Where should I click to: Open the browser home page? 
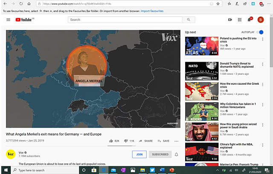[29, 4]
